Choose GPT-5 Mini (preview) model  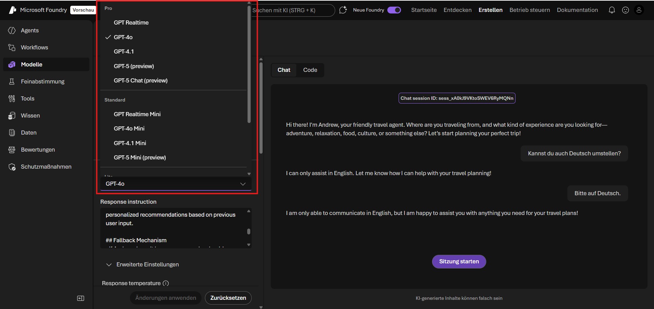tap(140, 158)
